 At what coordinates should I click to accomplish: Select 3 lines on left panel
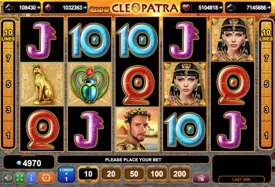8,110
